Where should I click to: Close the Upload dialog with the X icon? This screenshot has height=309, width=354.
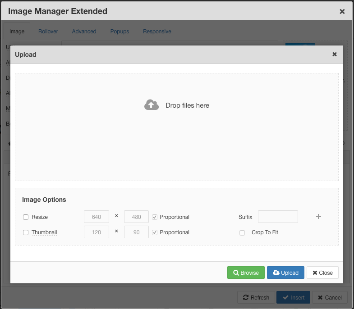pos(334,55)
